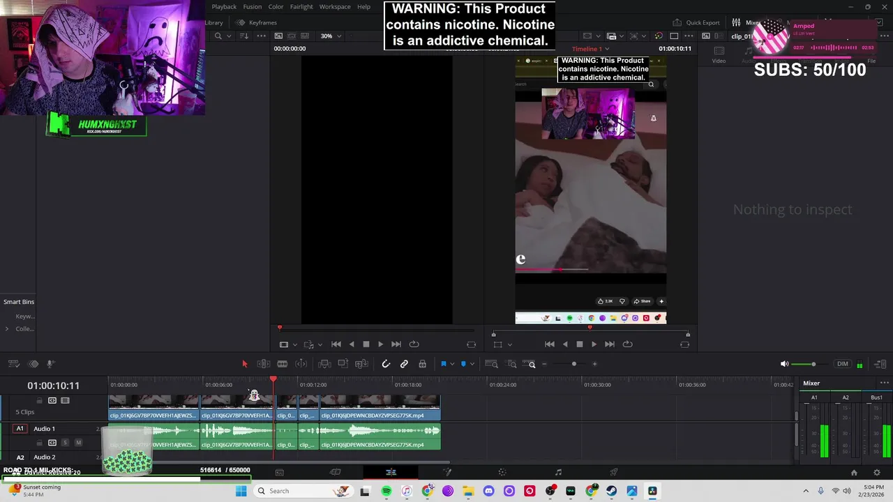The image size is (893, 502).
Task: Click the timeline zoom out minus
Action: pyautogui.click(x=544, y=364)
